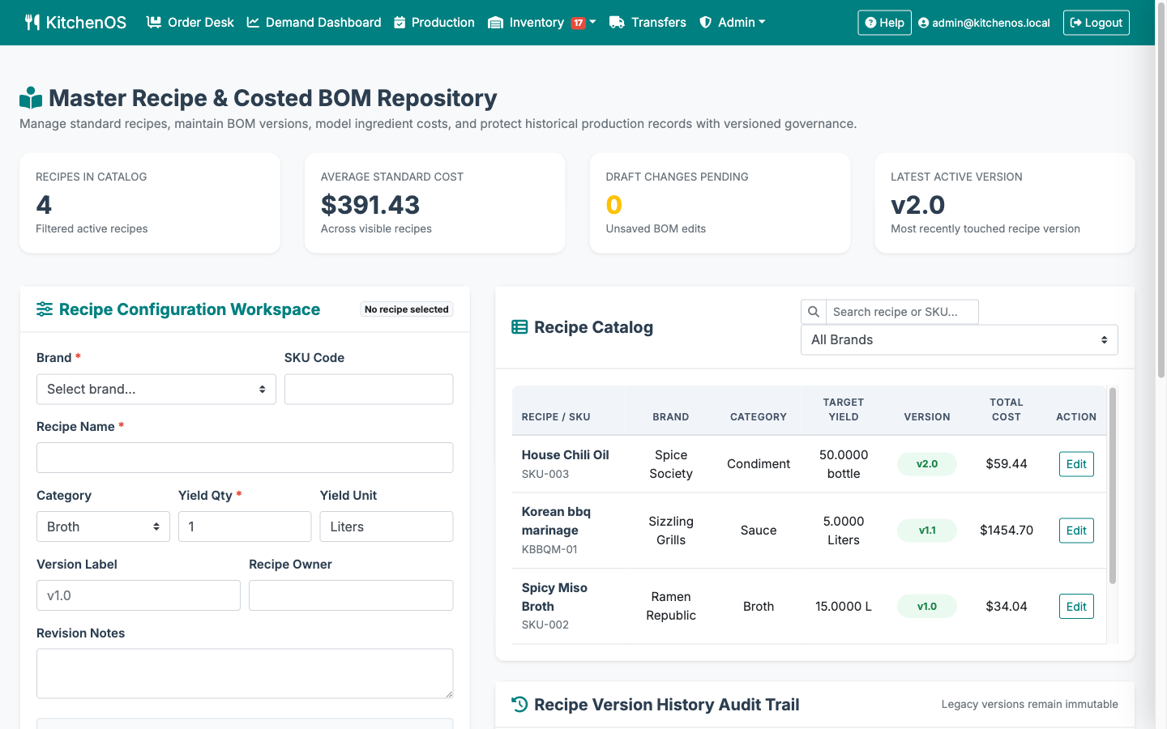This screenshot has width=1167, height=729.
Task: Edit the Korean bbq marinage recipe
Action: [x=1076, y=531]
